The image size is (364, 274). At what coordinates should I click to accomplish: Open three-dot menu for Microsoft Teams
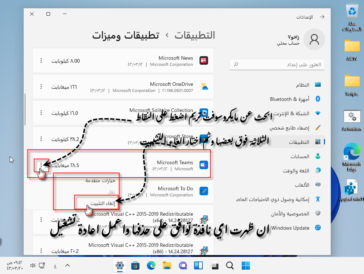tap(41, 165)
